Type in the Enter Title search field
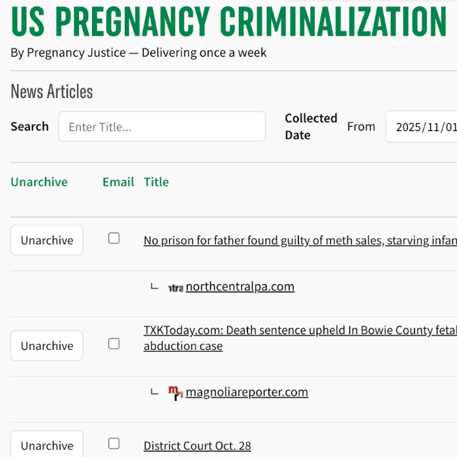 click(x=162, y=127)
